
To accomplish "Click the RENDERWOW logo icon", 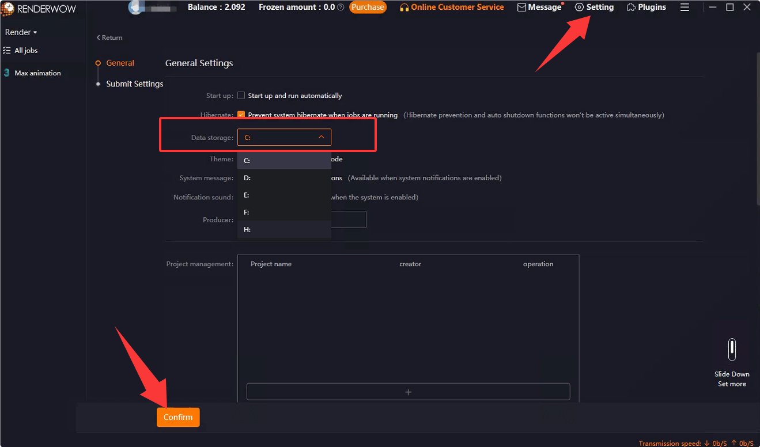I will [8, 9].
